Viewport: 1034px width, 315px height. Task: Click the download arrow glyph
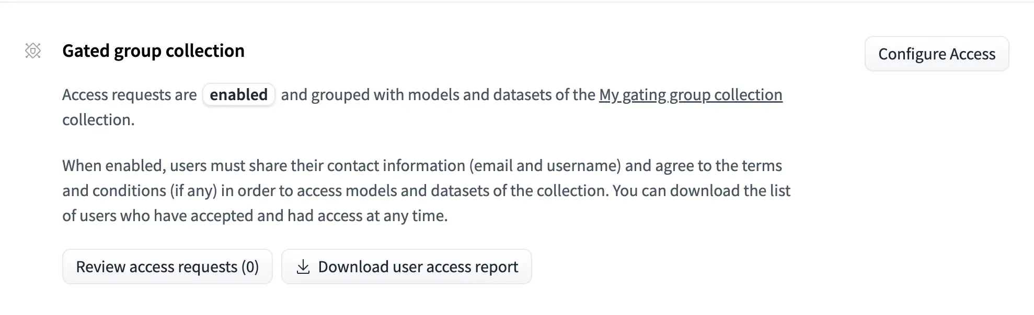point(303,265)
